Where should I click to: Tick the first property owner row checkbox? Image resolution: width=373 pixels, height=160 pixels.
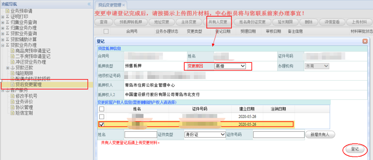pos(102,116)
